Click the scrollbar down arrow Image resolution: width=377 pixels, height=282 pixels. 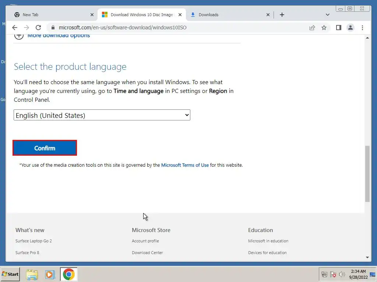(x=367, y=257)
